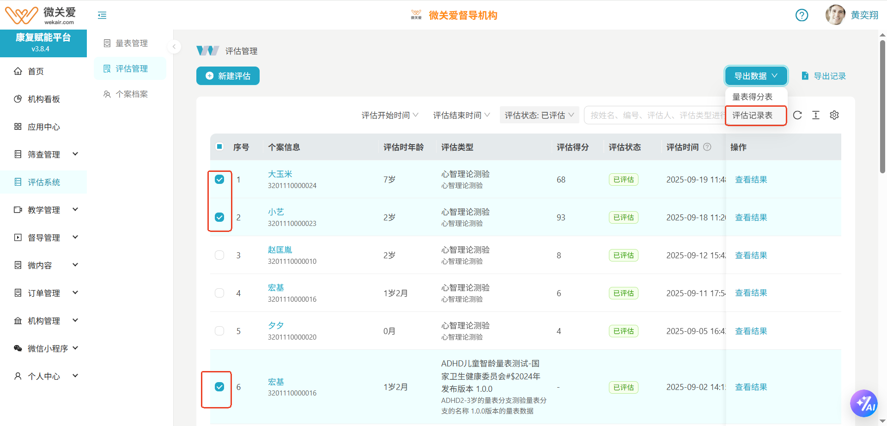
Task: Click the 新建评估 button
Action: point(228,76)
